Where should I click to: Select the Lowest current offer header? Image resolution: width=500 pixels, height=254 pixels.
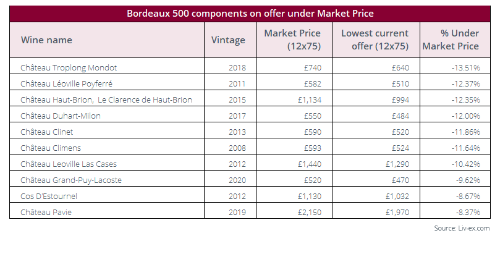[375, 40]
